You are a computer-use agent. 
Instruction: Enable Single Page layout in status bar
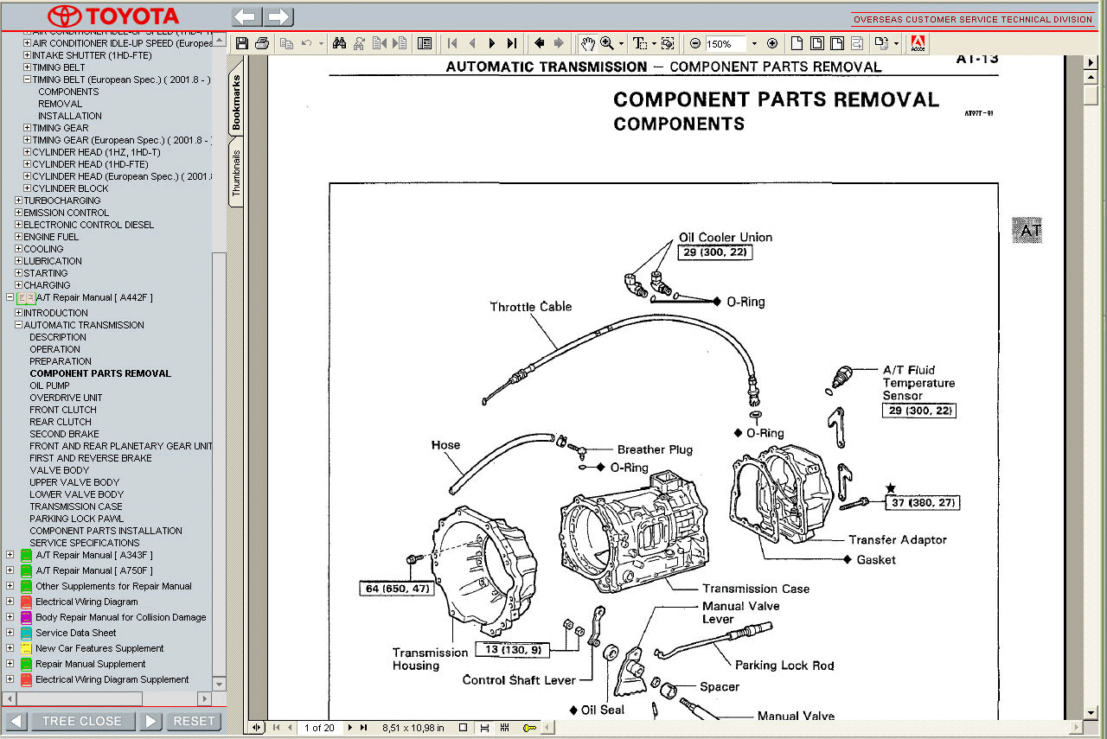click(x=463, y=728)
